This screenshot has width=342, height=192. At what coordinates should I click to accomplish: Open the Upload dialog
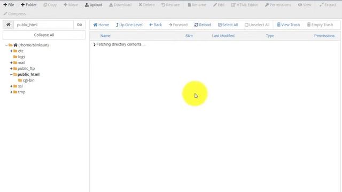(94, 5)
